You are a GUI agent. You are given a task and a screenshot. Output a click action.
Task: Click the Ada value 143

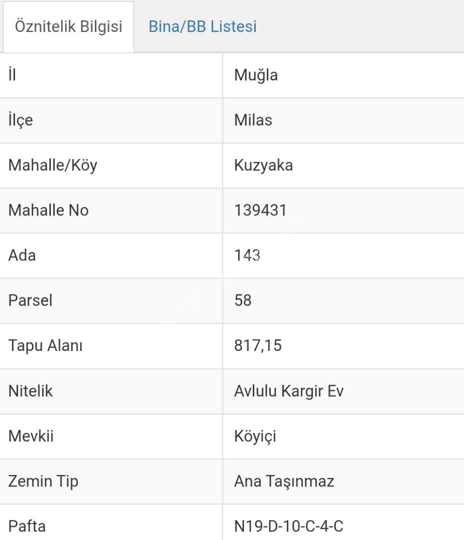(x=247, y=255)
